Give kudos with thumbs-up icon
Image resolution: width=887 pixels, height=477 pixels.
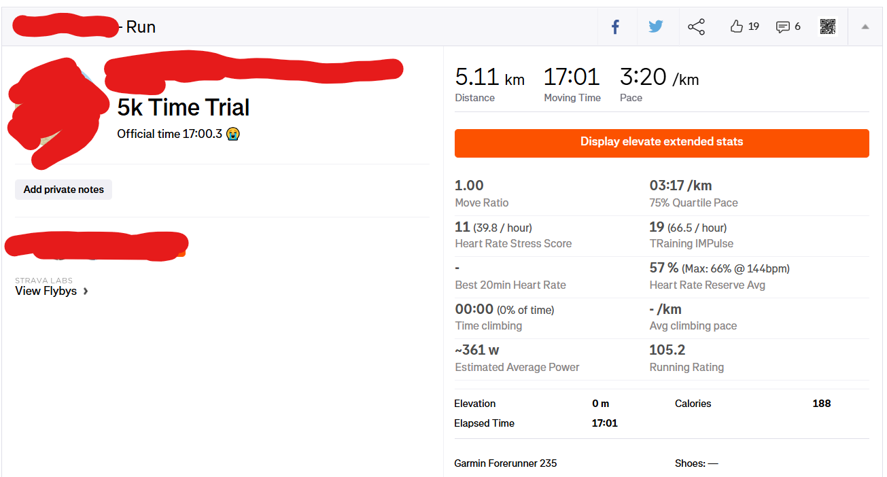(x=737, y=27)
